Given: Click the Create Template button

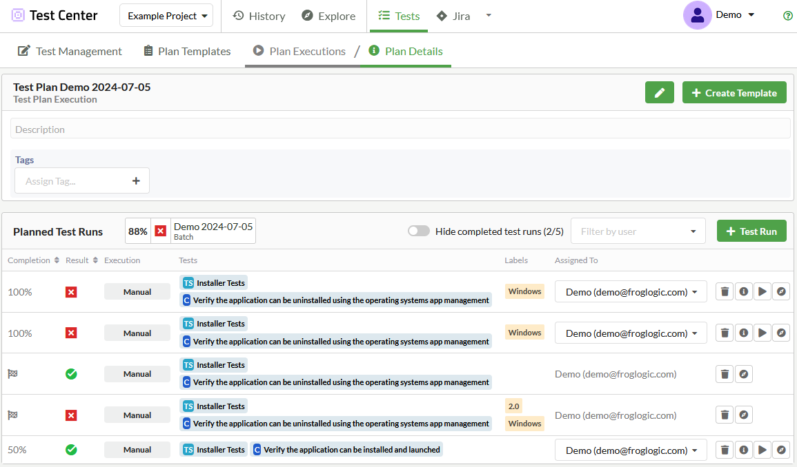Looking at the screenshot, I should (734, 93).
